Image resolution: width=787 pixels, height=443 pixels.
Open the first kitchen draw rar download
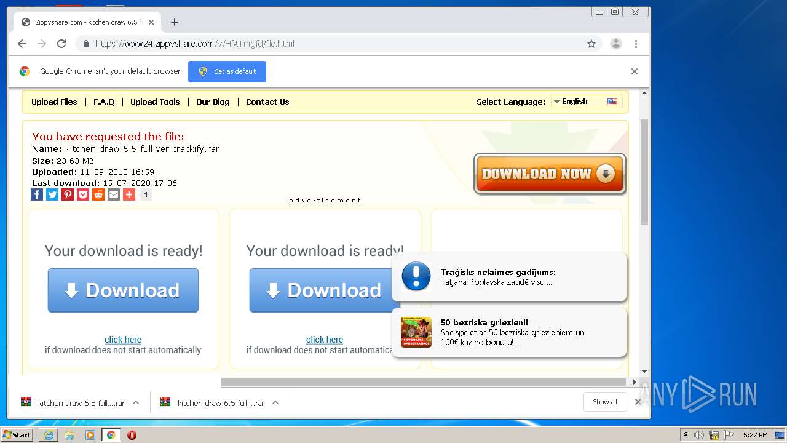(73, 403)
